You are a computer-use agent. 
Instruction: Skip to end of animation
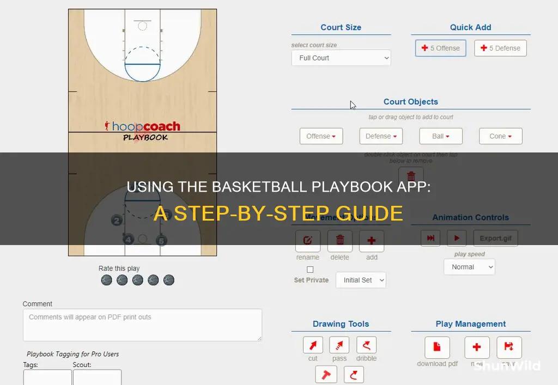[430, 238]
